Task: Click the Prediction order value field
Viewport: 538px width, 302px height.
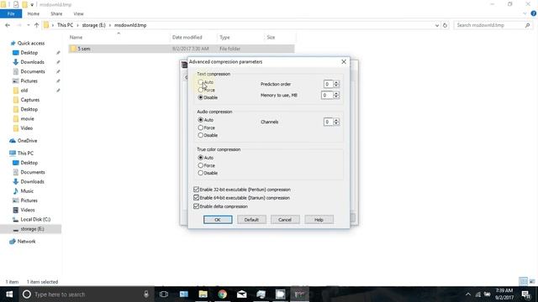Action: point(328,84)
